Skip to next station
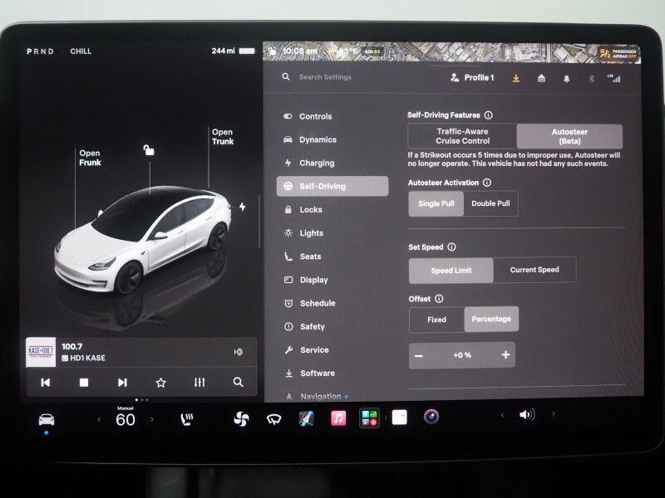The width and height of the screenshot is (665, 498). click(122, 383)
